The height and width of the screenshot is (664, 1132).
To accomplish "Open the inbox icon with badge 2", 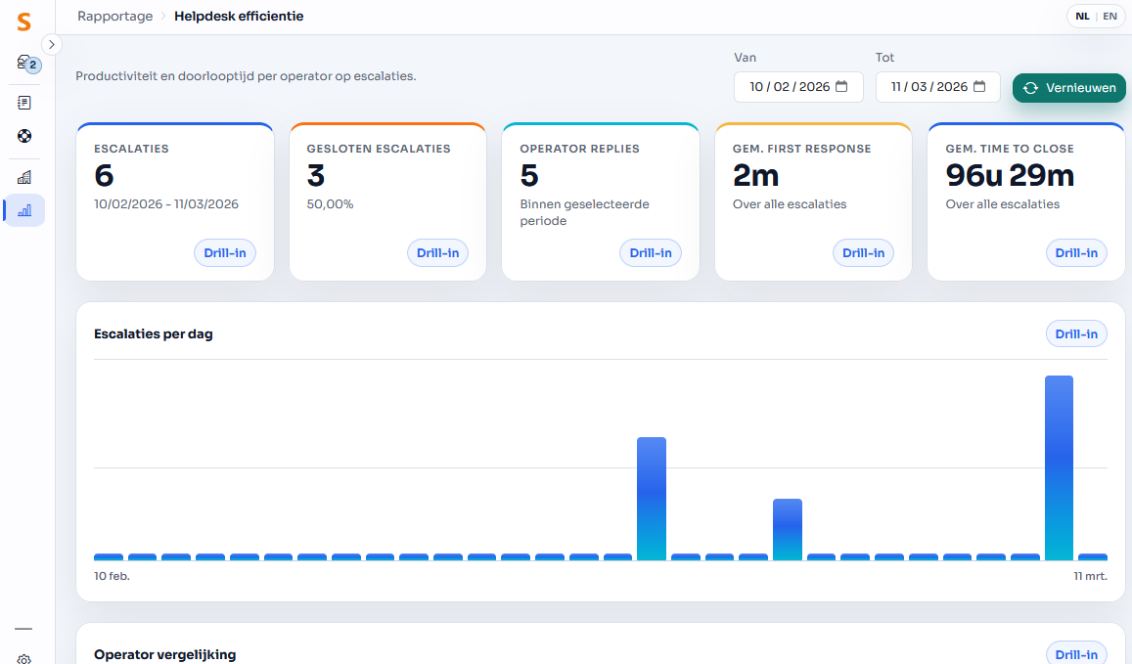I will [x=25, y=64].
